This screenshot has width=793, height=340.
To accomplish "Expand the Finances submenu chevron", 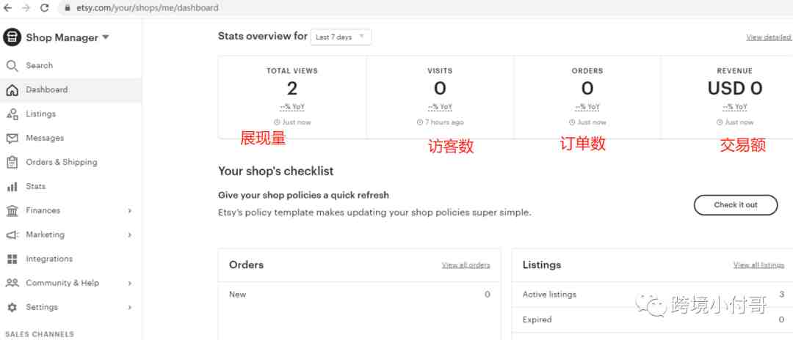I will 129,210.
